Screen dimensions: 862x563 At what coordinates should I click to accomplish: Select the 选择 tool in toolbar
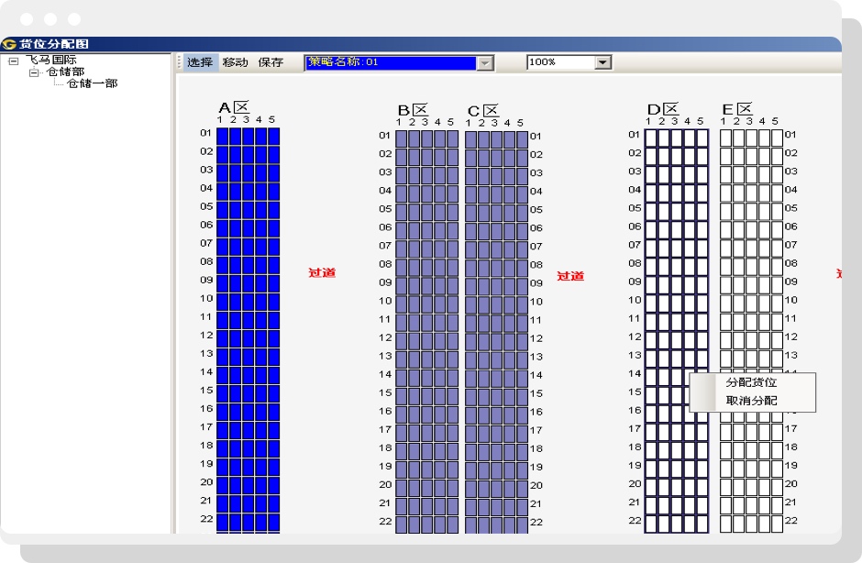pyautogui.click(x=200, y=62)
